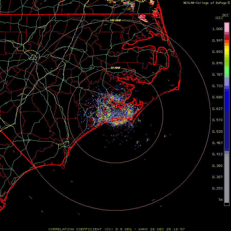Click the 0.413 color scale label
This screenshot has height=231, width=231.
point(217,154)
